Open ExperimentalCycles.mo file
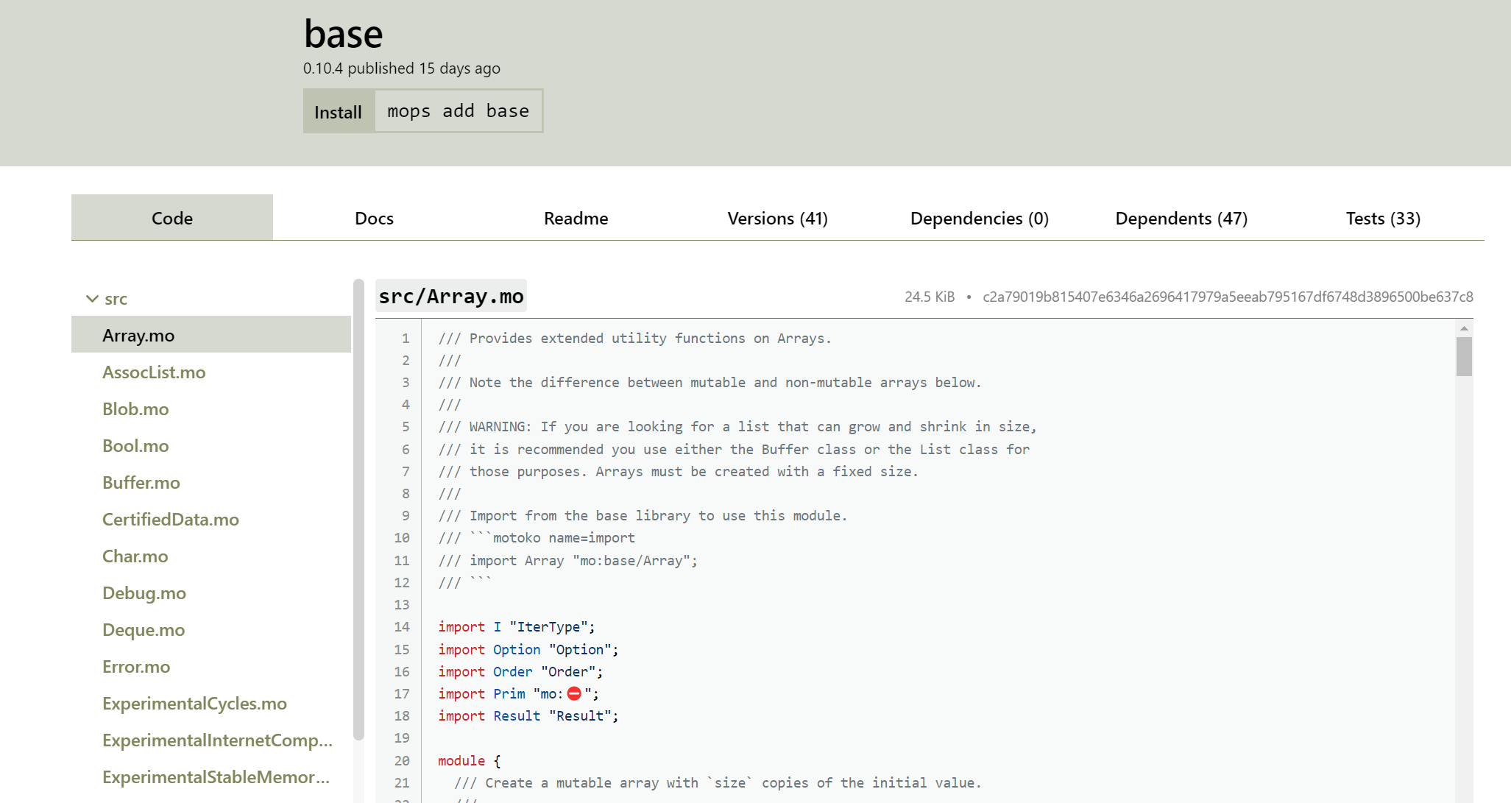This screenshot has height=803, width=1511. point(194,704)
